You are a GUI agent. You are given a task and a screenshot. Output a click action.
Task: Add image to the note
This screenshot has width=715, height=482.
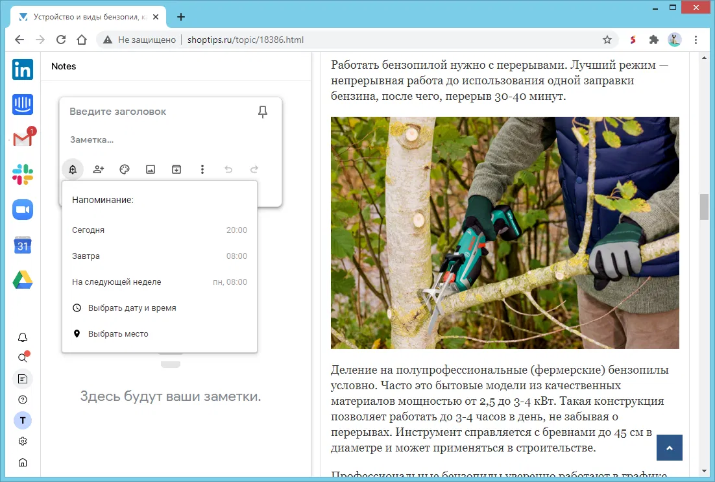[x=151, y=169]
